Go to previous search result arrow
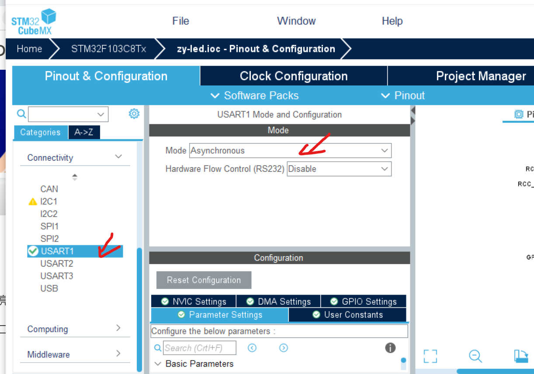 tap(252, 348)
